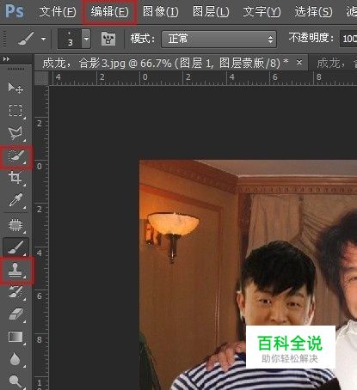This screenshot has height=390, width=357.
Task: Select the Eyedropper tool
Action: tap(15, 200)
